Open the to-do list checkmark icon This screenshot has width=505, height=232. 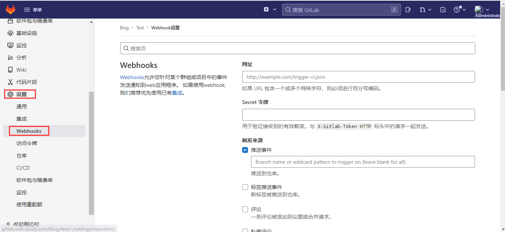tap(443, 10)
